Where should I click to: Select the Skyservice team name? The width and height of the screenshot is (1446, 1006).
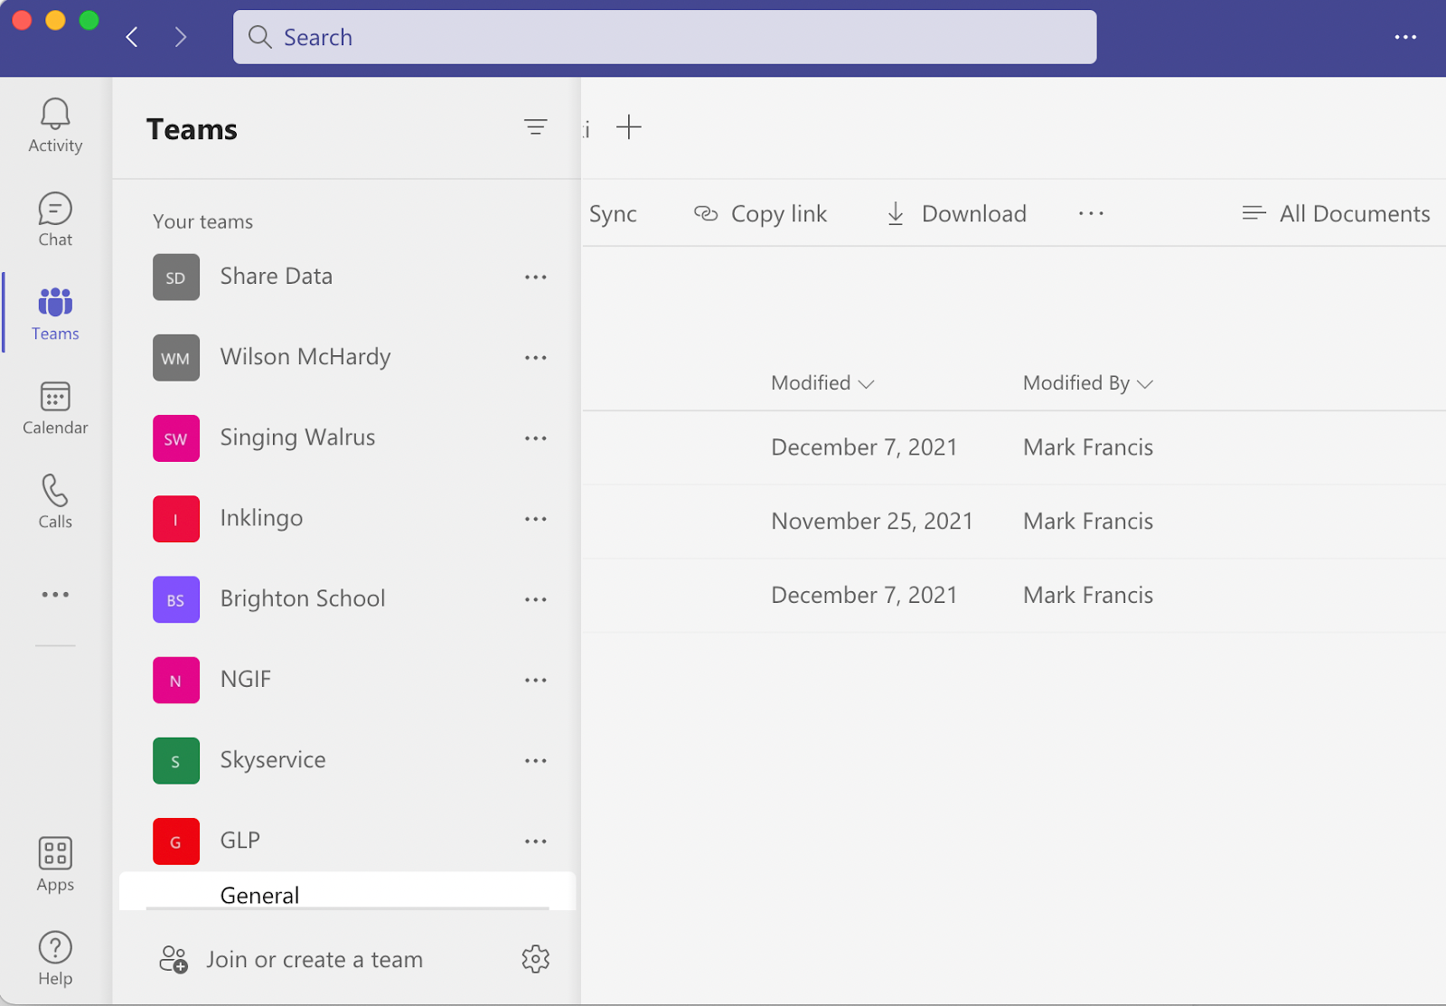tap(273, 760)
